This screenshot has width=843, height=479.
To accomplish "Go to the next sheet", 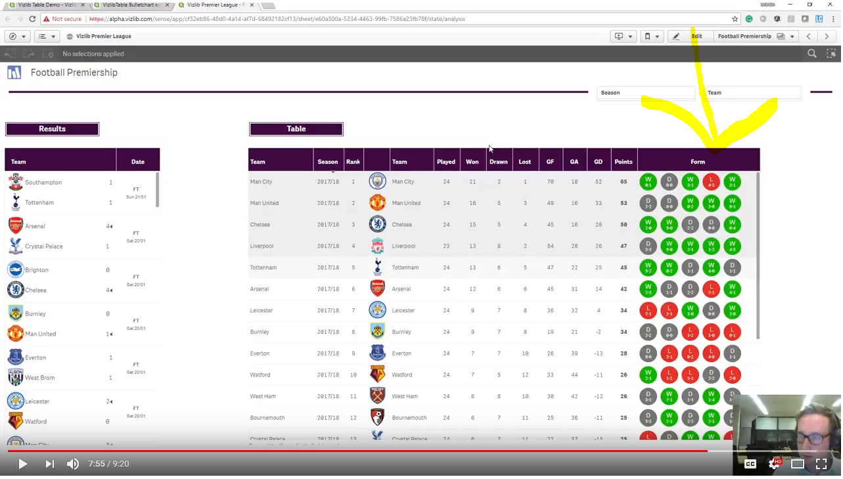I will (x=827, y=36).
